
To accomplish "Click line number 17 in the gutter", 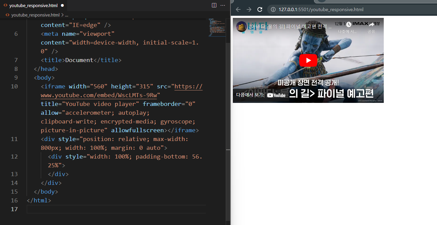I will click(x=14, y=209).
